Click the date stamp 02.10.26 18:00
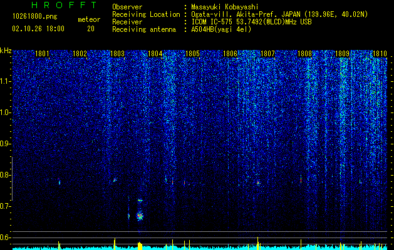Screen dimensions: 394x250 point(38,29)
